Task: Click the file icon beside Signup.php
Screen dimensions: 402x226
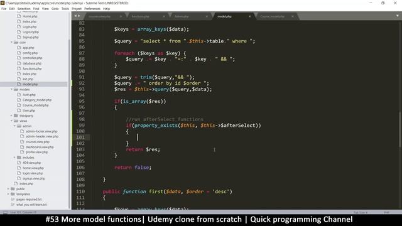Action: (x=19, y=37)
